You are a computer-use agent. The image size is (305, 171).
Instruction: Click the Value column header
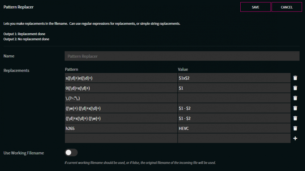[183, 69]
